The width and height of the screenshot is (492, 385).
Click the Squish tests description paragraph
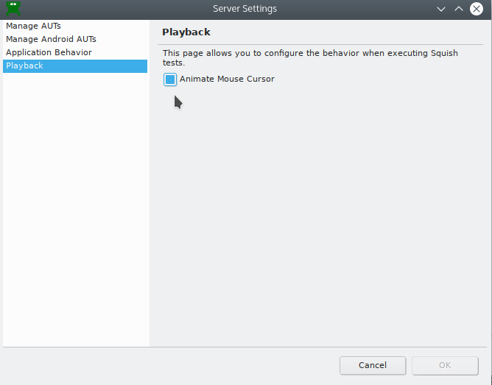tap(310, 57)
